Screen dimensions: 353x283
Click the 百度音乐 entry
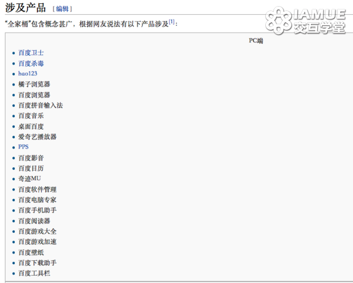(x=31, y=116)
